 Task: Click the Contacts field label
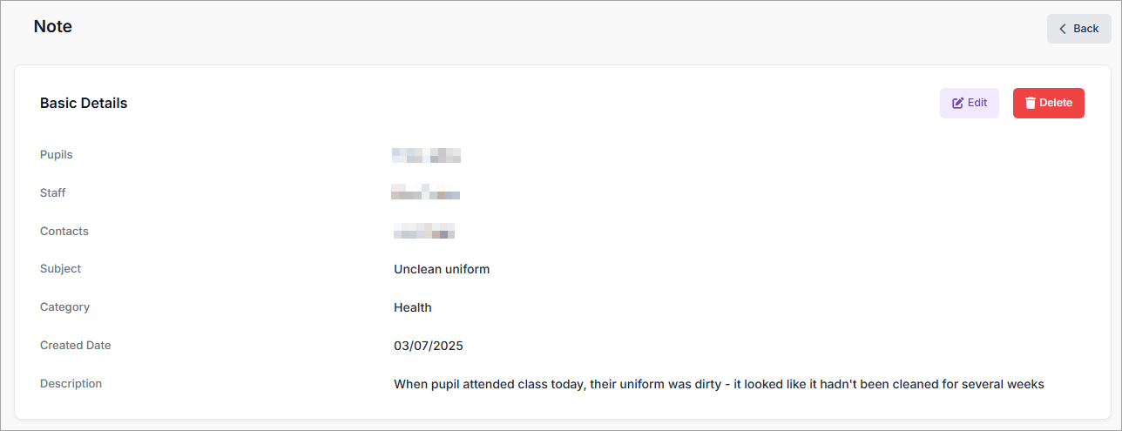(64, 232)
